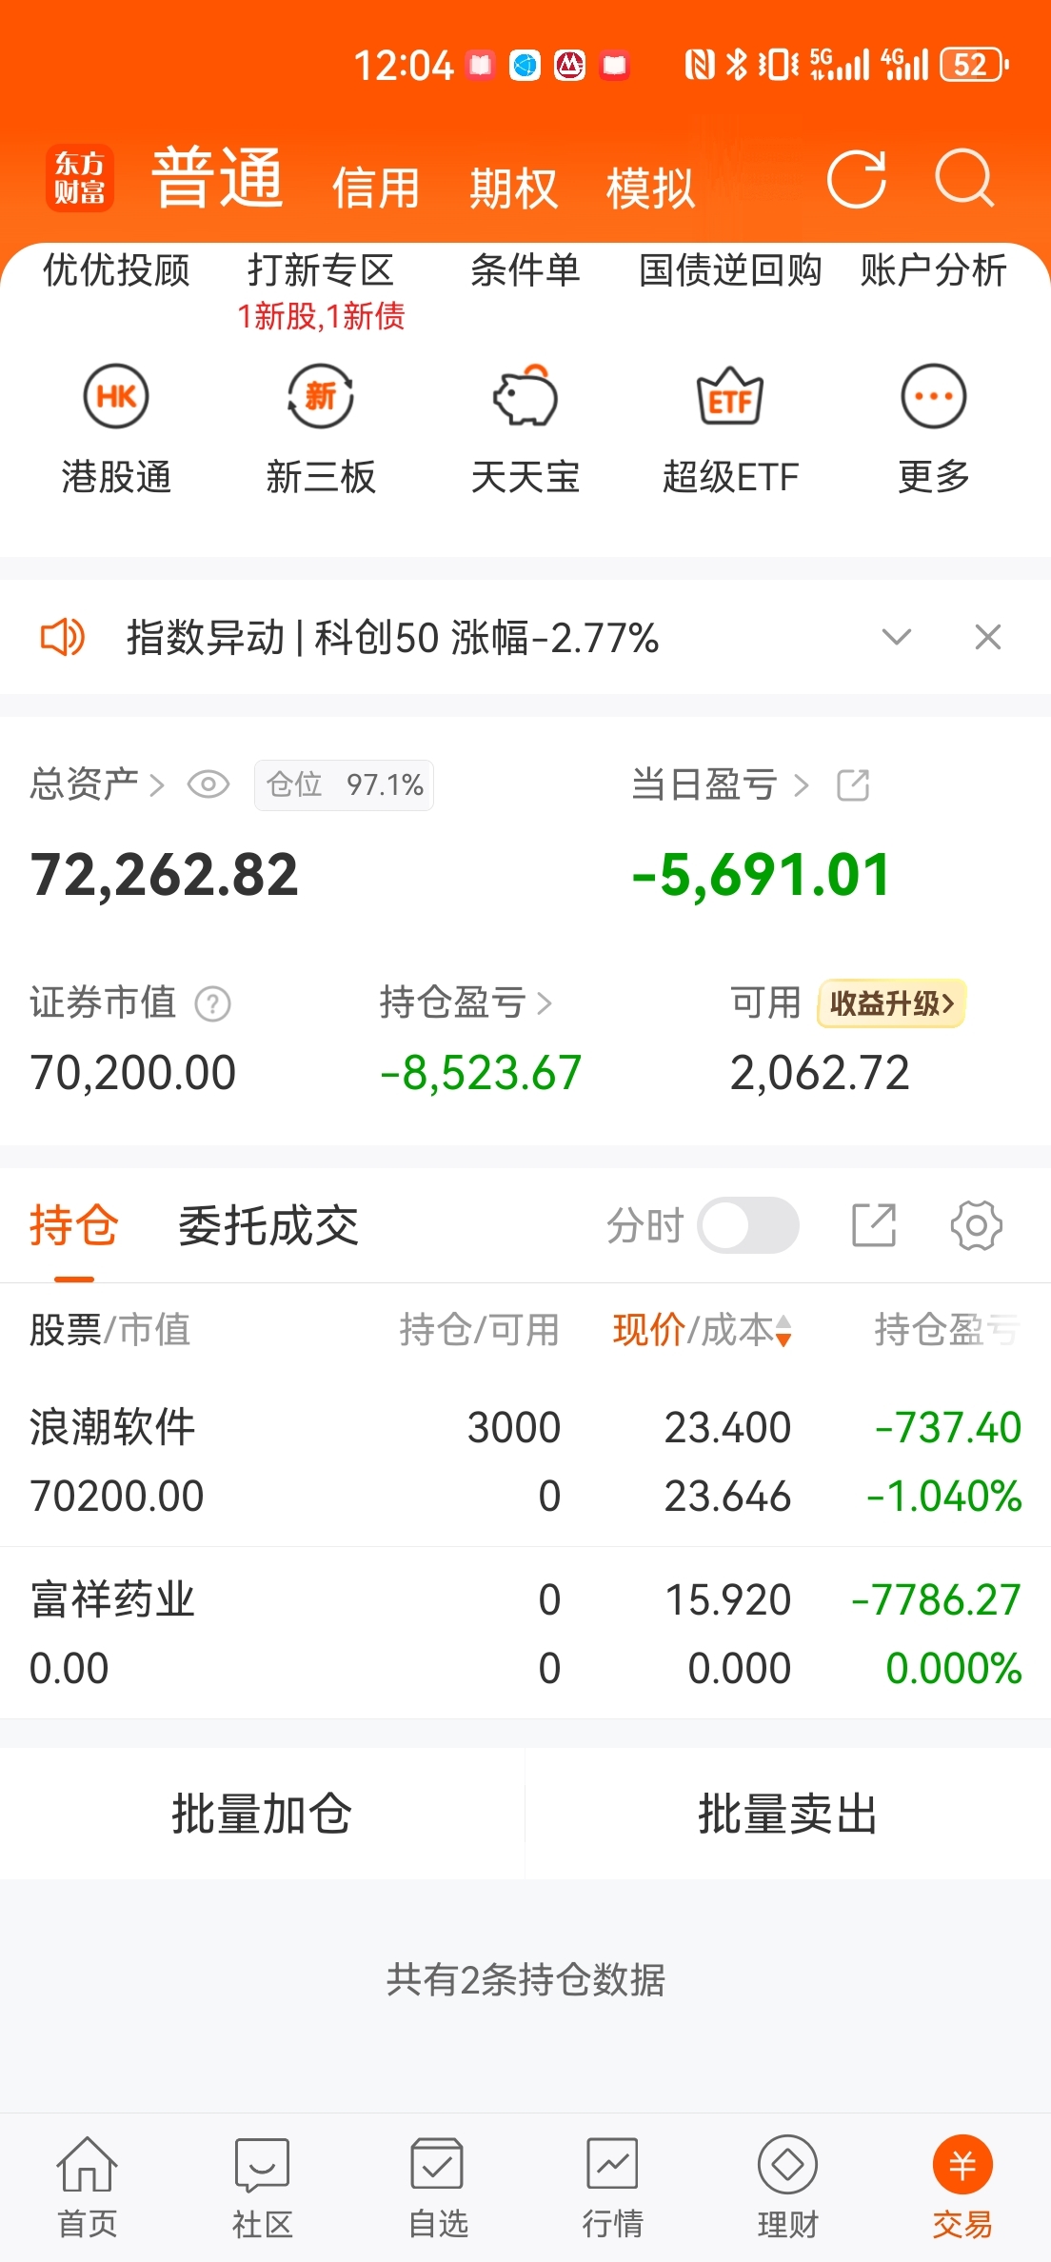Tap 仓位 97.1% badge
1051x2262 pixels.
click(344, 785)
